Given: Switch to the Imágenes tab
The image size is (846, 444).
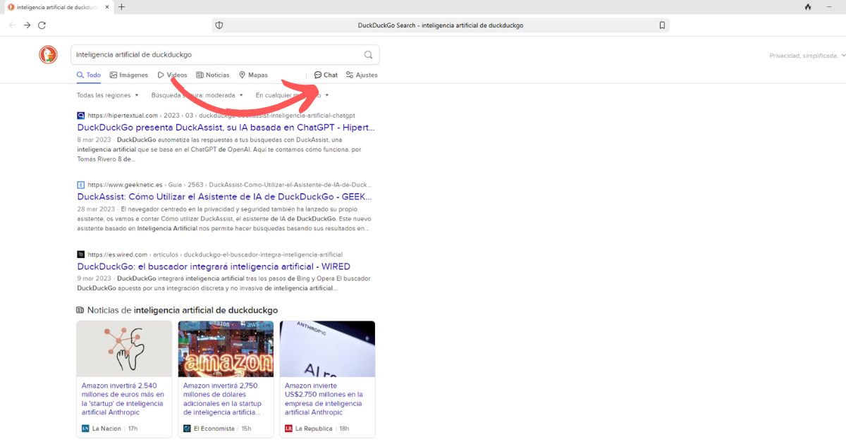Looking at the screenshot, I should [129, 75].
